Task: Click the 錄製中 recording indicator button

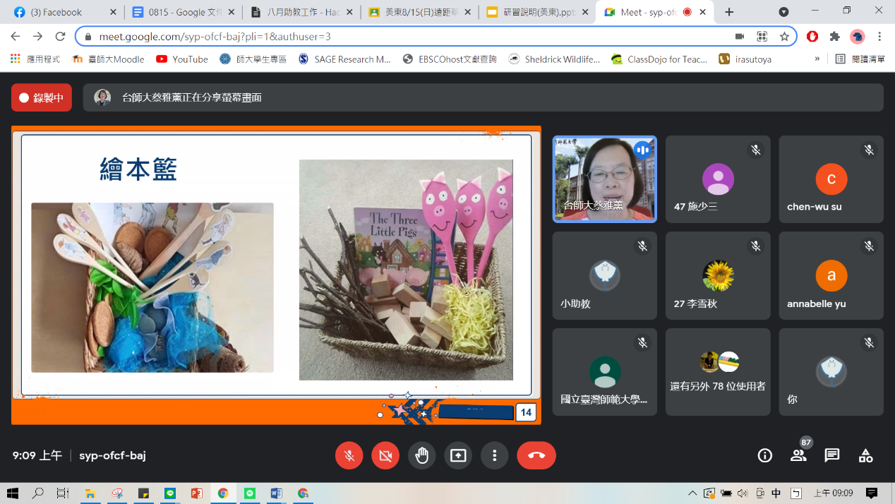Action: [41, 97]
